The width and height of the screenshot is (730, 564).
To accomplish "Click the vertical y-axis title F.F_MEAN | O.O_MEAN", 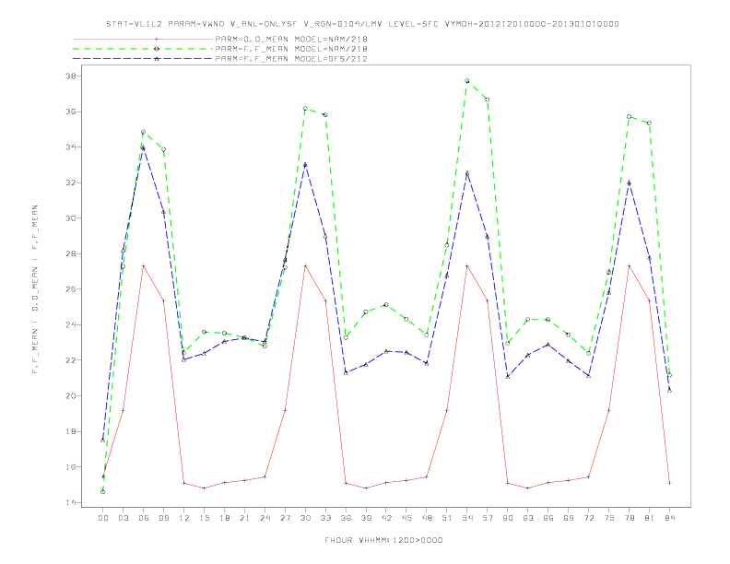I will pos(35,289).
